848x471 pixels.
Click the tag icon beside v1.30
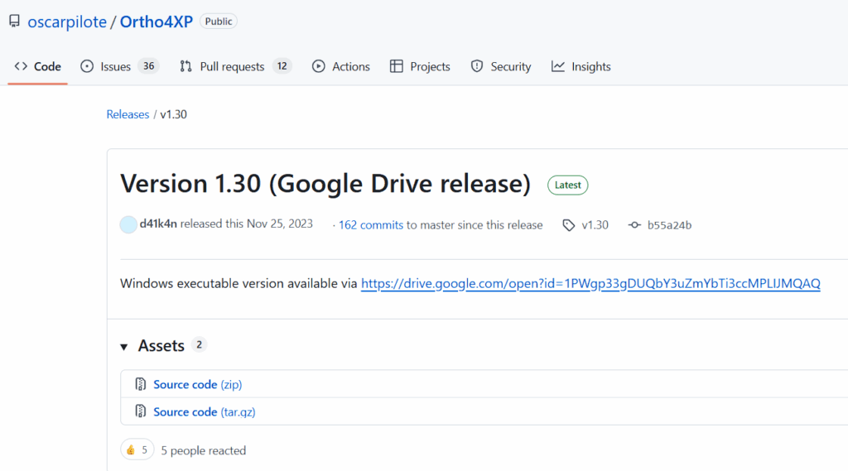568,225
